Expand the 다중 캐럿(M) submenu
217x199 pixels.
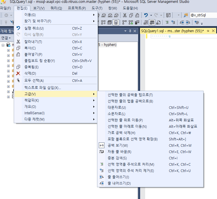point(56,119)
